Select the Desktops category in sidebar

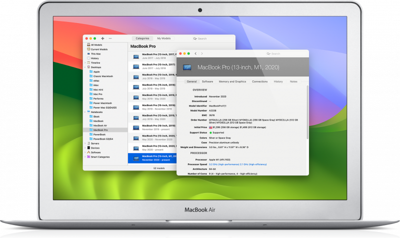coord(96,67)
